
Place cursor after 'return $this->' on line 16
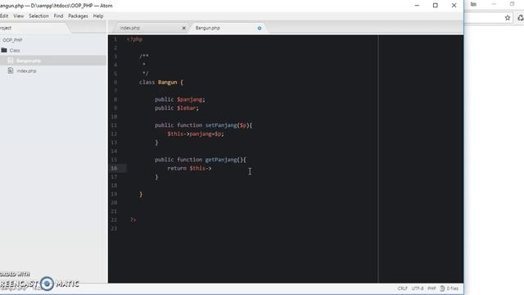pyautogui.click(x=212, y=168)
